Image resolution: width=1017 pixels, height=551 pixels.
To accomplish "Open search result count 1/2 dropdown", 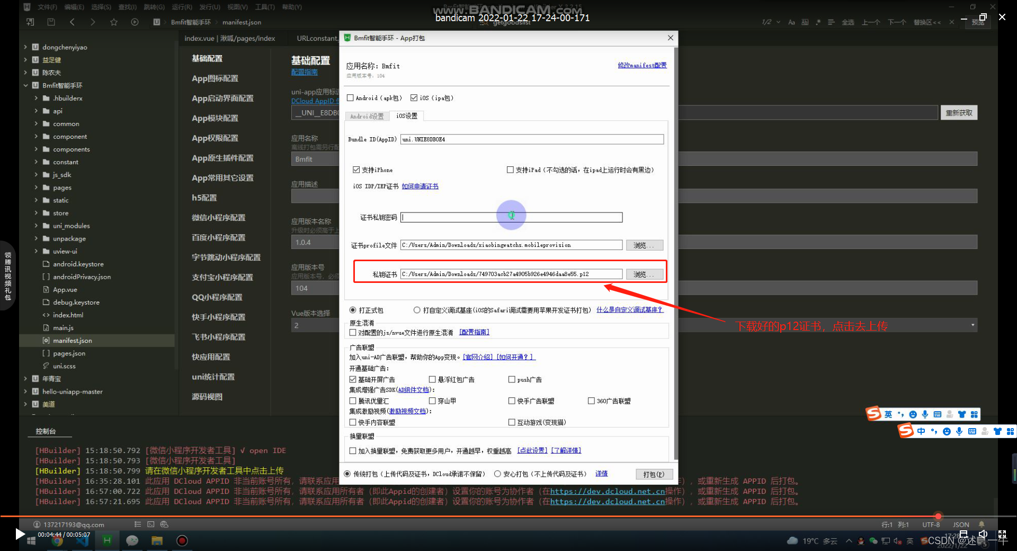I will tap(778, 22).
